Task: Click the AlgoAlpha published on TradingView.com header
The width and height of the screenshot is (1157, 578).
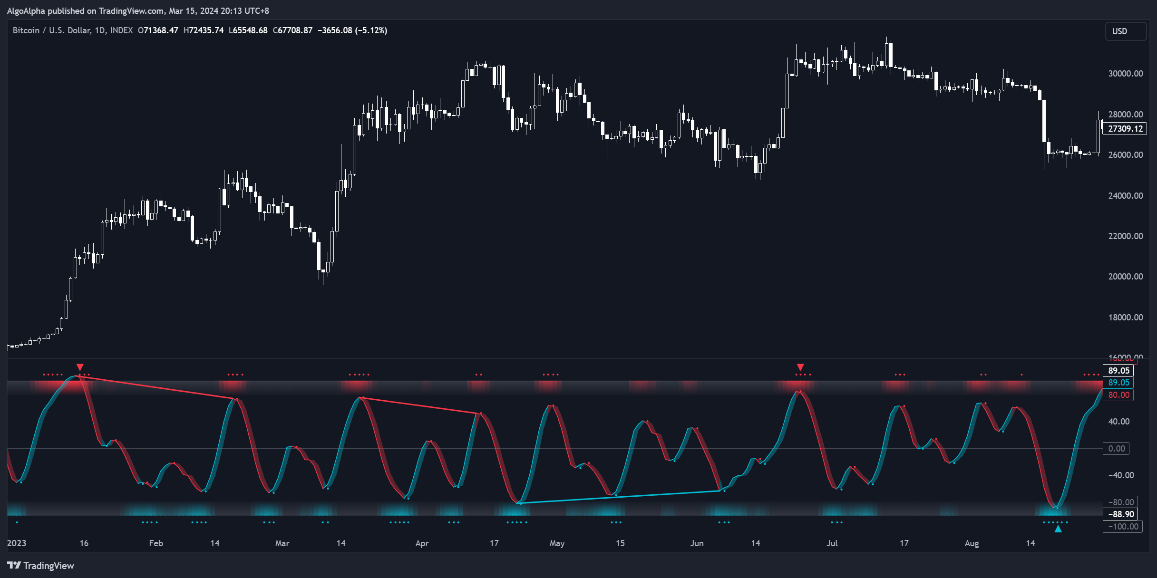Action: pyautogui.click(x=138, y=10)
